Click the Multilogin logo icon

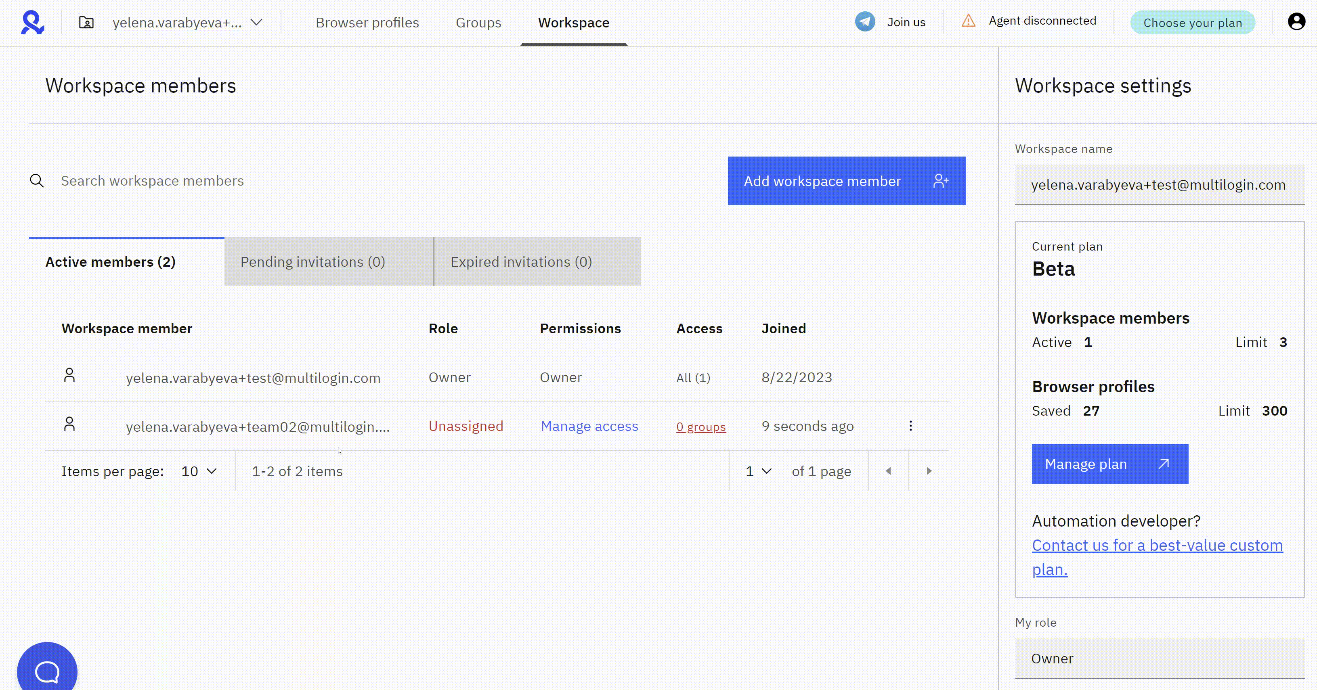[x=32, y=23]
